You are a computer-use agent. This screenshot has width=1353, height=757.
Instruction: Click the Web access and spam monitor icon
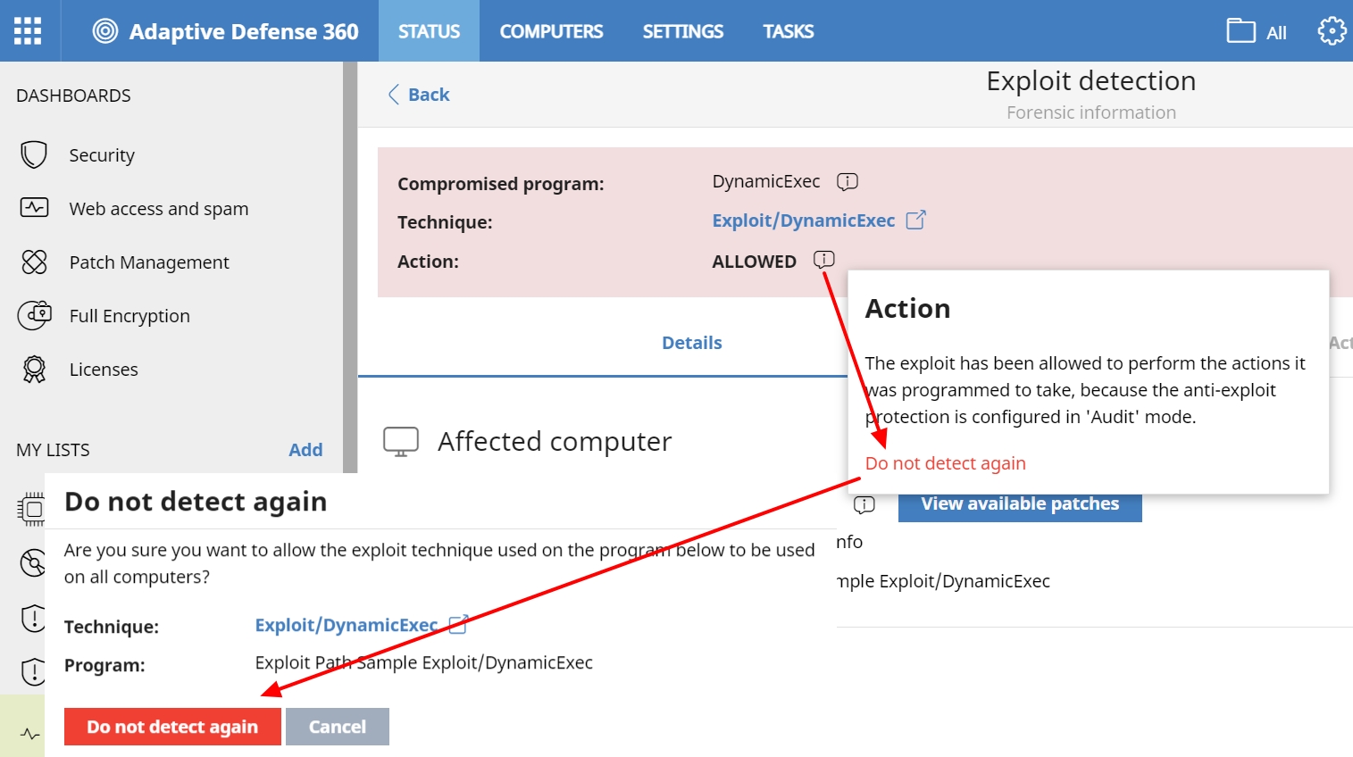(34, 208)
